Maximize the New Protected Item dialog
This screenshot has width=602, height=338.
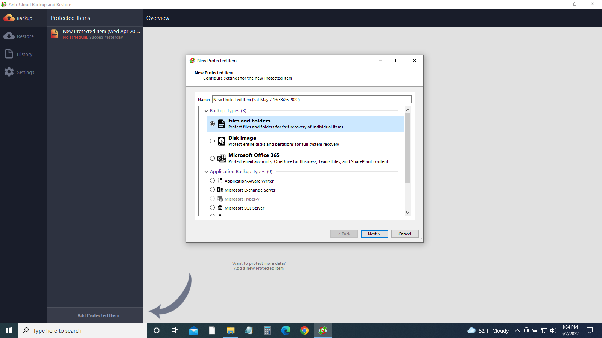[397, 60]
